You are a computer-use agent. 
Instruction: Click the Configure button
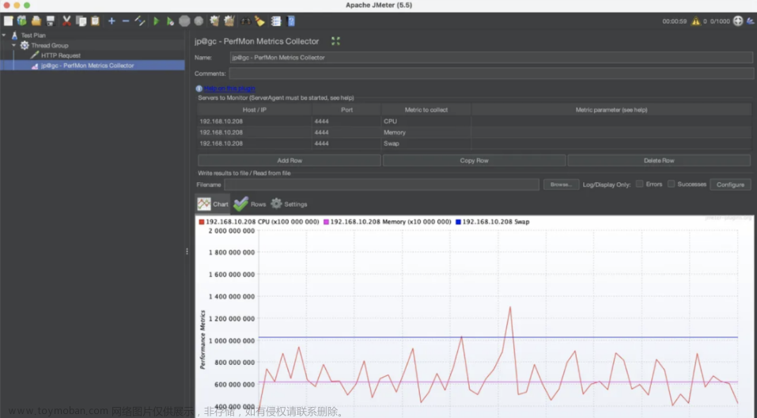(x=730, y=184)
